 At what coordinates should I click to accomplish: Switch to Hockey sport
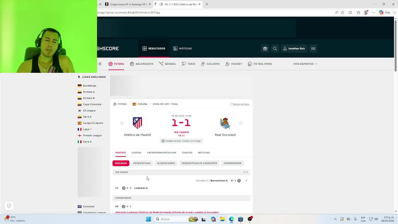point(234,64)
